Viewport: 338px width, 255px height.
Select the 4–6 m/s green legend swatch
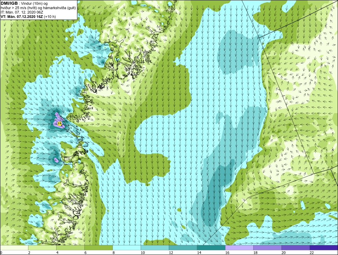(x=70, y=248)
